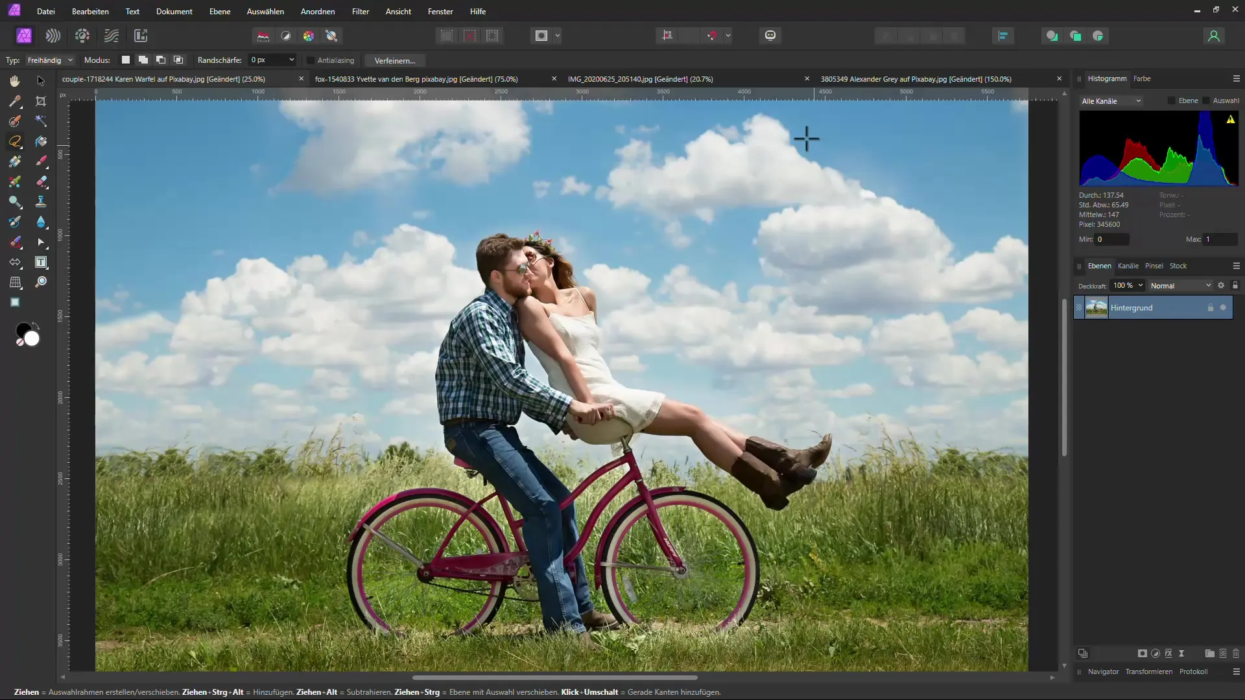Enable the Antialiasing checkbox

point(311,60)
